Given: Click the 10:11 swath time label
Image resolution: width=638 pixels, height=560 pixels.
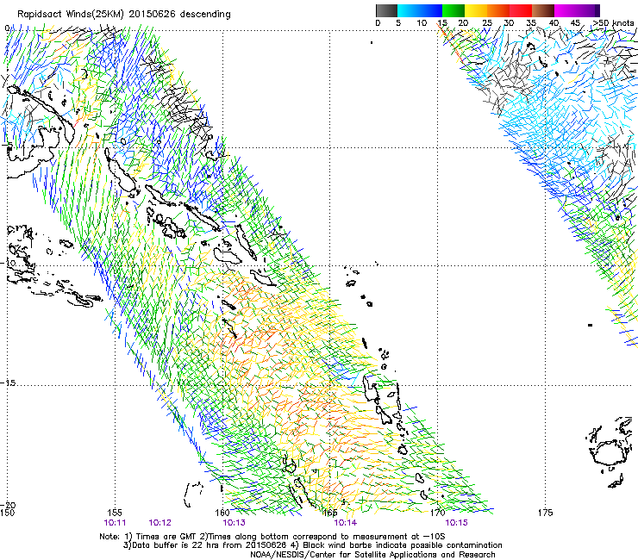Looking at the screenshot, I should point(116,523).
